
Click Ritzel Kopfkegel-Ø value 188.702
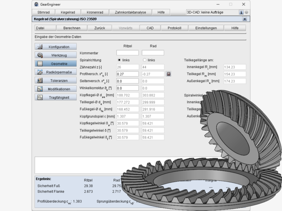click(x=127, y=95)
